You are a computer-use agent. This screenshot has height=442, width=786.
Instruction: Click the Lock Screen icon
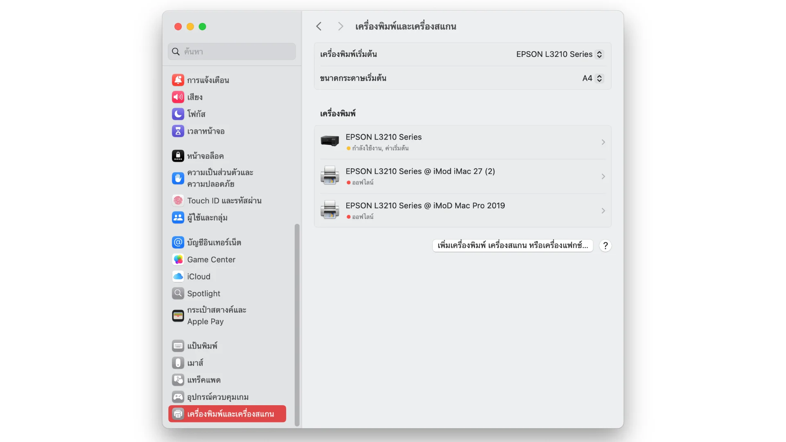coord(178,156)
